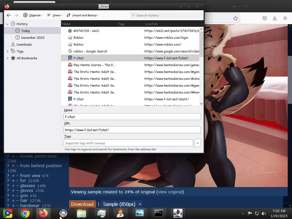Click the from behind position tag
This screenshot has height=219, width=292.
point(41,166)
